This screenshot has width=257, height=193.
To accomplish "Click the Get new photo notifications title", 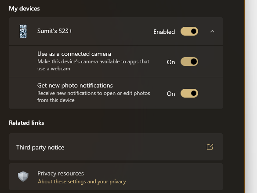I will 75,86.
